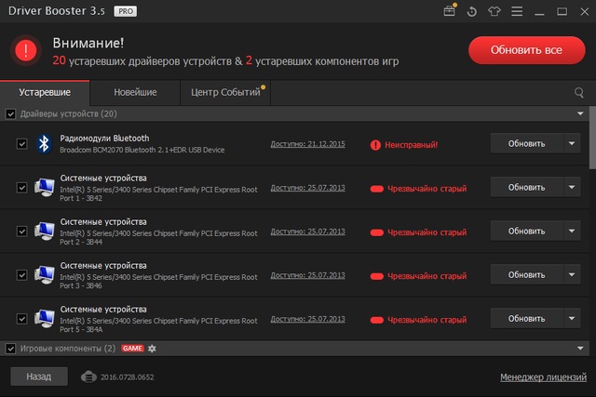
Task: Switch to the 'Новейшие' tab
Action: [135, 93]
